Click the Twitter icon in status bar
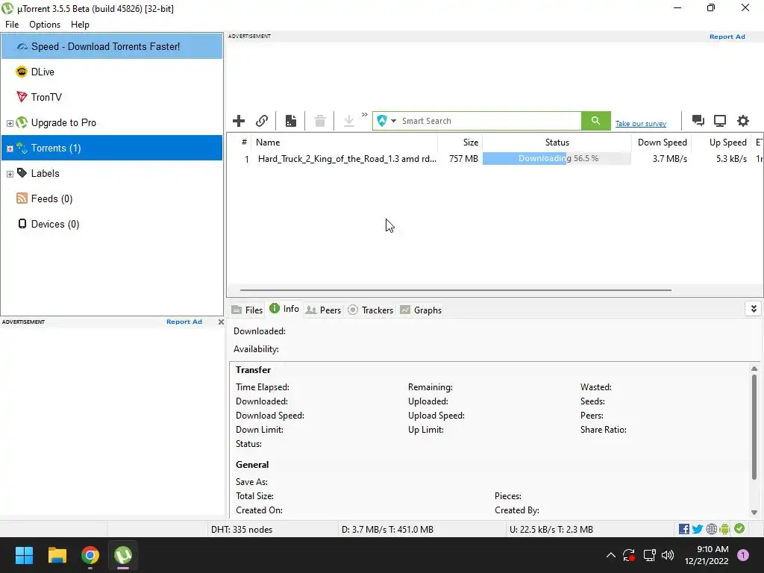This screenshot has height=573, width=764. pos(698,529)
